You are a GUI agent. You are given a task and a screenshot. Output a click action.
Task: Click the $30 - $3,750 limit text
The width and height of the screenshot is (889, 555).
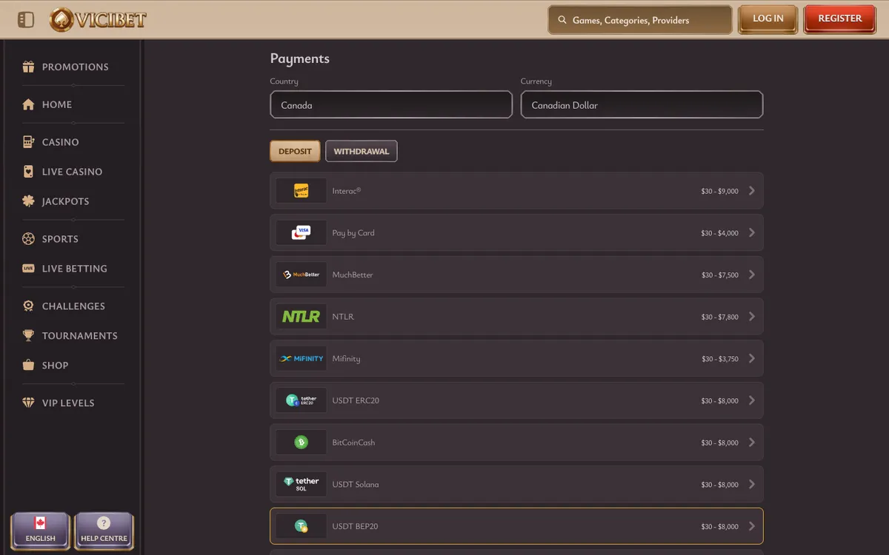click(x=720, y=359)
